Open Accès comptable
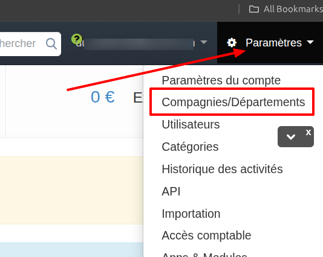This screenshot has width=323, height=257. [206, 235]
